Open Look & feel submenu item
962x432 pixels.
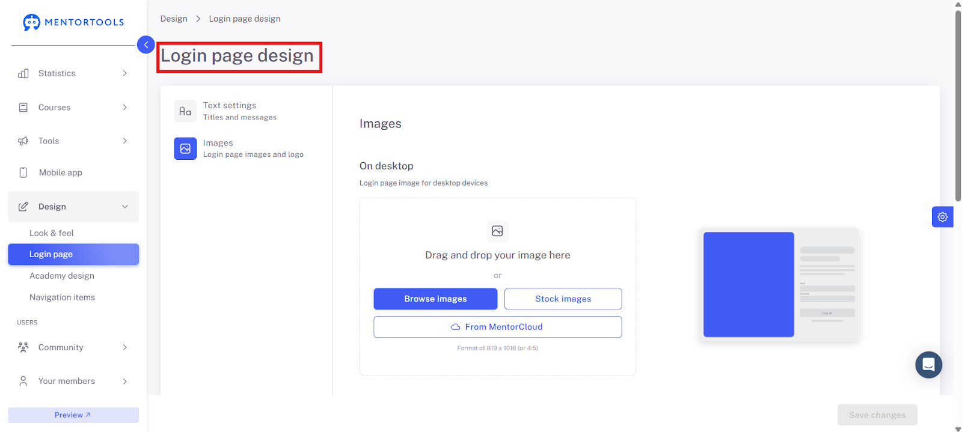(x=52, y=233)
